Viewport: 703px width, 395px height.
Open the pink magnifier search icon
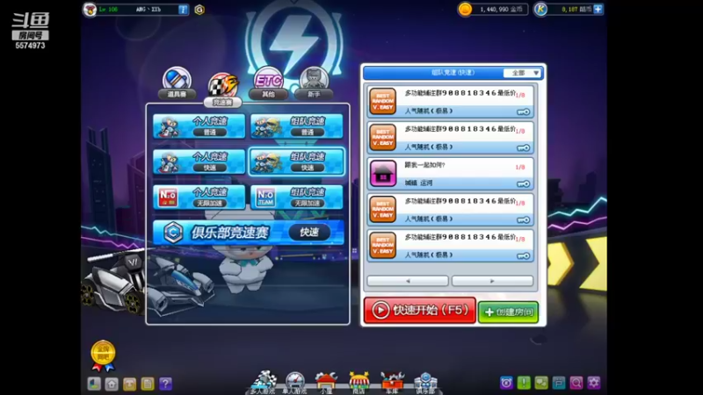coord(576,383)
